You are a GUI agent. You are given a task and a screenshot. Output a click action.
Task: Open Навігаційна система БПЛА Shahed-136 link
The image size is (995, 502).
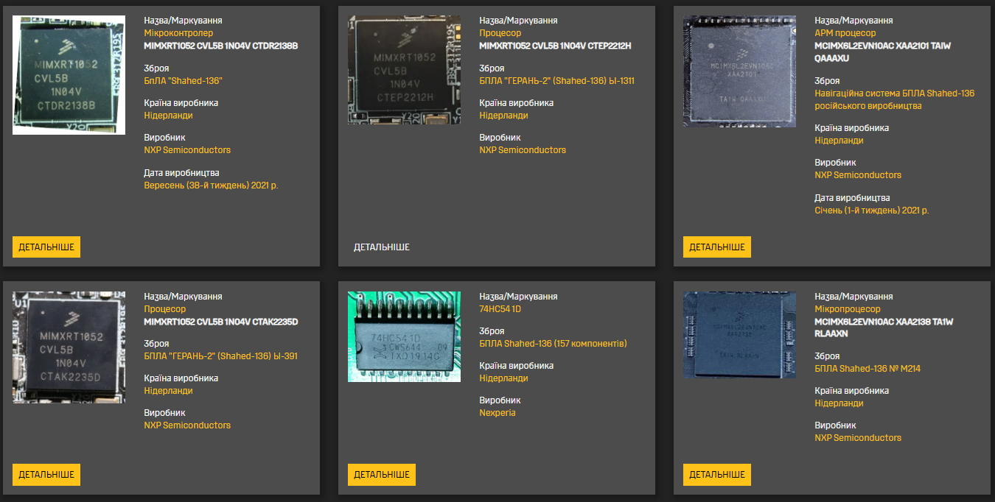pos(895,93)
